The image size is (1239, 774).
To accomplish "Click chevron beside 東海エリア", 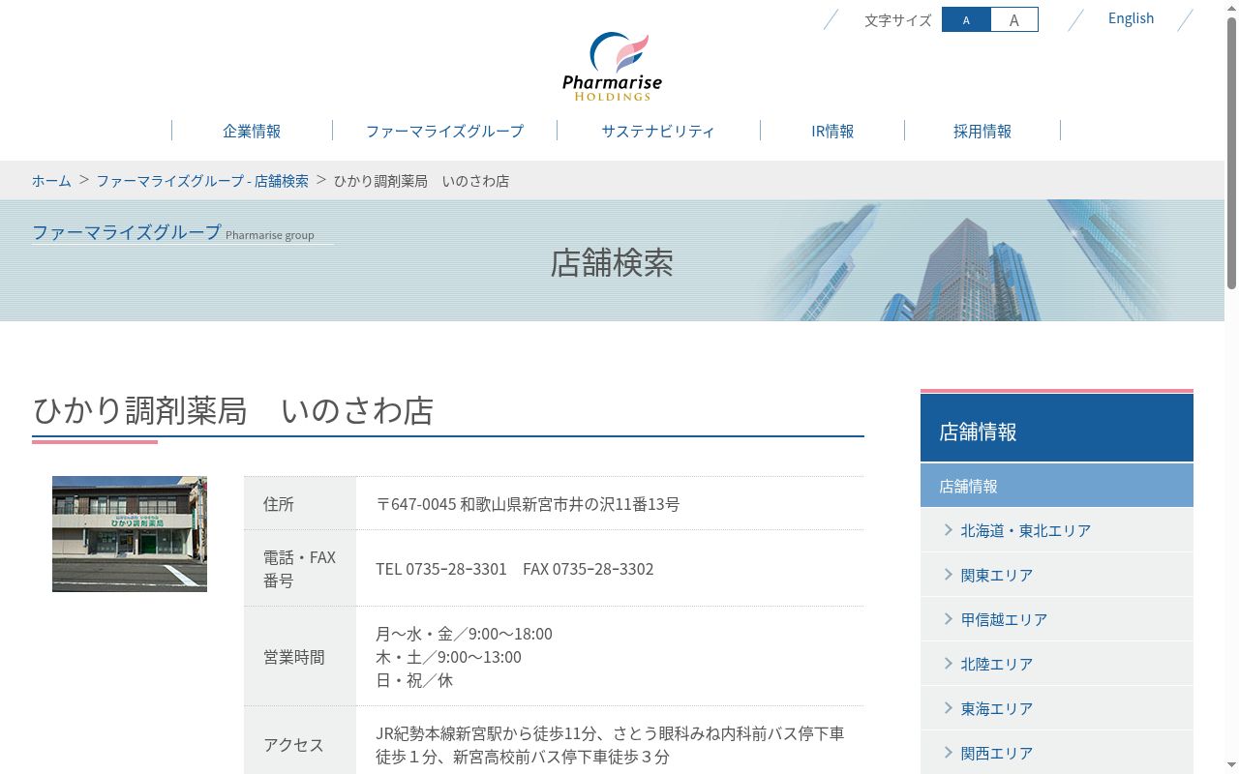I will coord(949,707).
